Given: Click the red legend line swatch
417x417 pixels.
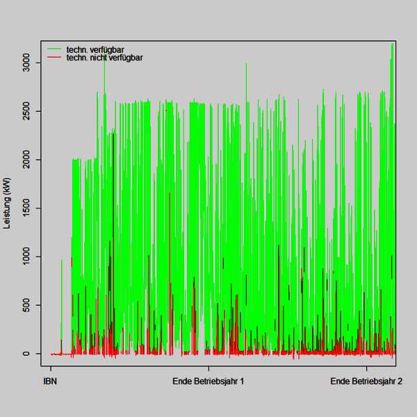Looking at the screenshot, I should (x=54, y=58).
